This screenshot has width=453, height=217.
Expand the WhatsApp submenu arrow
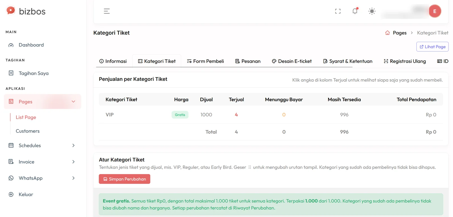click(73, 178)
